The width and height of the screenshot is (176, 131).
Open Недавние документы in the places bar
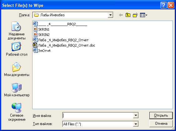click(x=17, y=31)
